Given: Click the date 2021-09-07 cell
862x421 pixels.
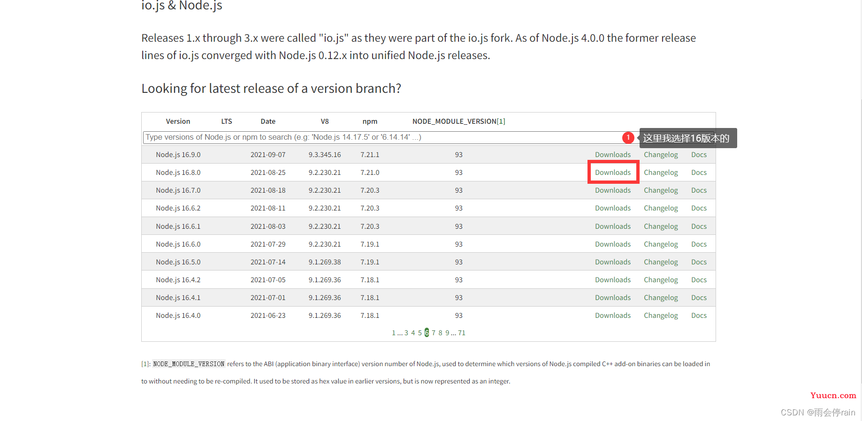Looking at the screenshot, I should click(268, 155).
